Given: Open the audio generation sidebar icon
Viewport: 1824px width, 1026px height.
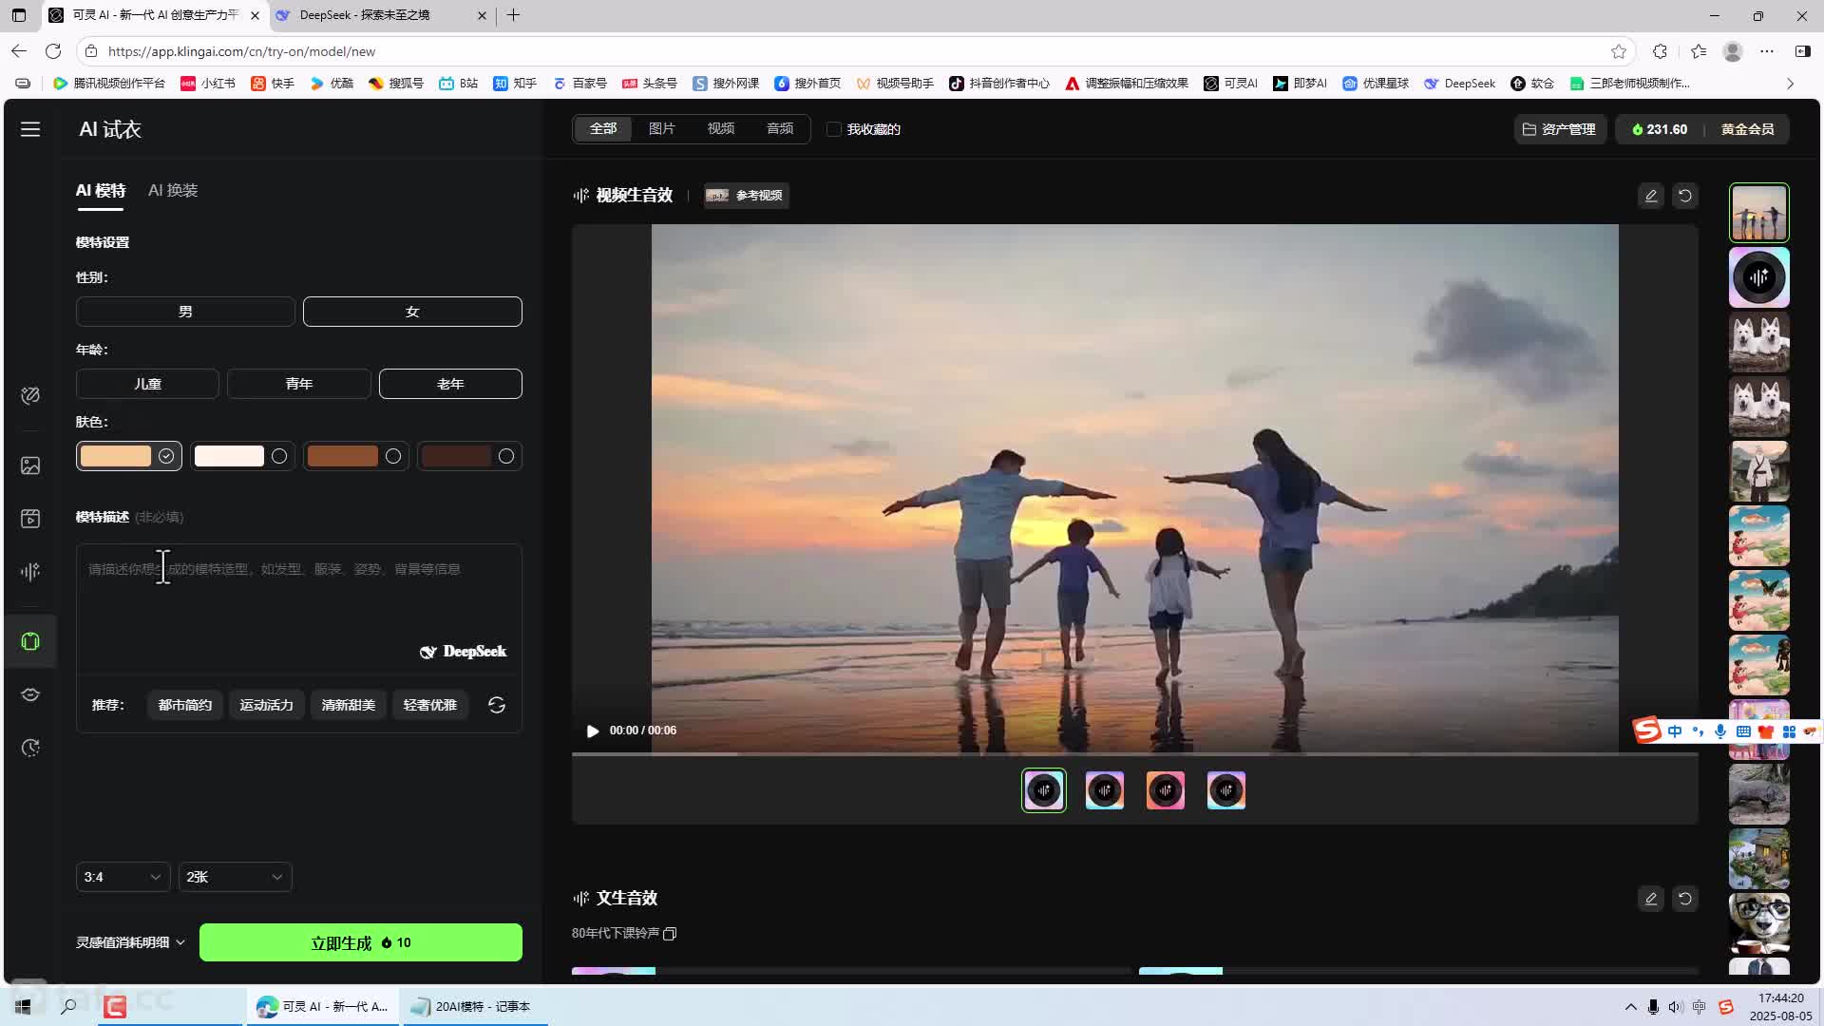Looking at the screenshot, I should tap(30, 571).
